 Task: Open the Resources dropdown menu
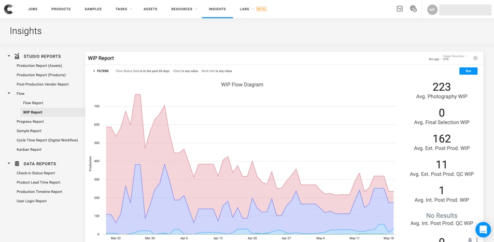pyautogui.click(x=184, y=9)
